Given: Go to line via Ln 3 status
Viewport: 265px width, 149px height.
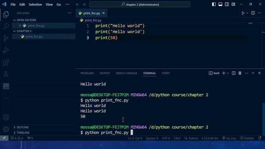Looking at the screenshot, I should point(135,138).
